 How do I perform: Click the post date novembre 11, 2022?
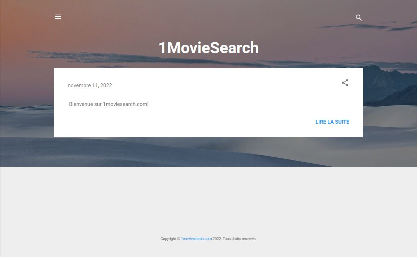pos(90,85)
